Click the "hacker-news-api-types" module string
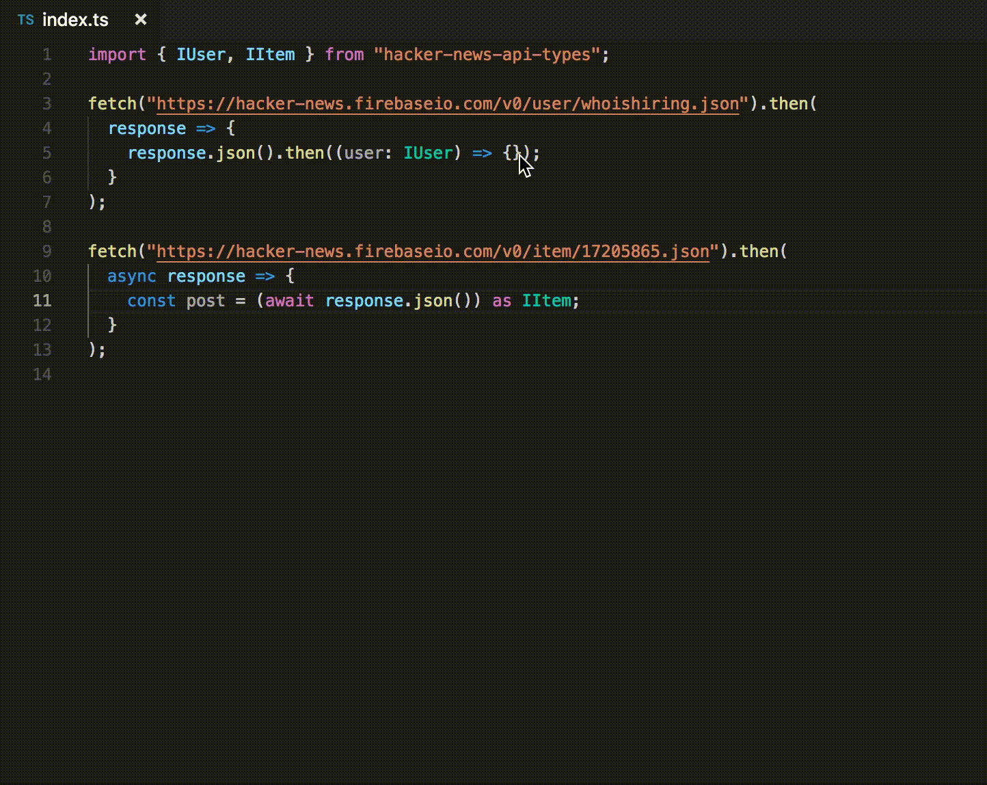This screenshot has width=987, height=785. (487, 55)
